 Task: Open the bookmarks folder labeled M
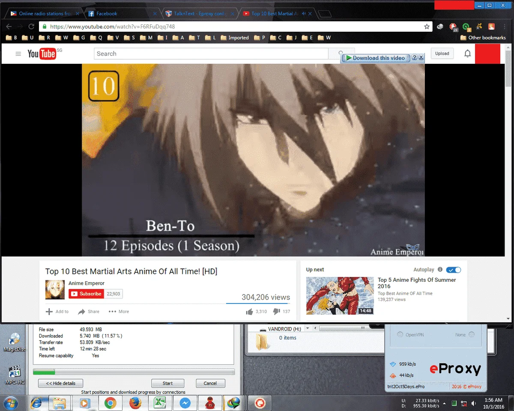pyautogui.click(x=146, y=38)
